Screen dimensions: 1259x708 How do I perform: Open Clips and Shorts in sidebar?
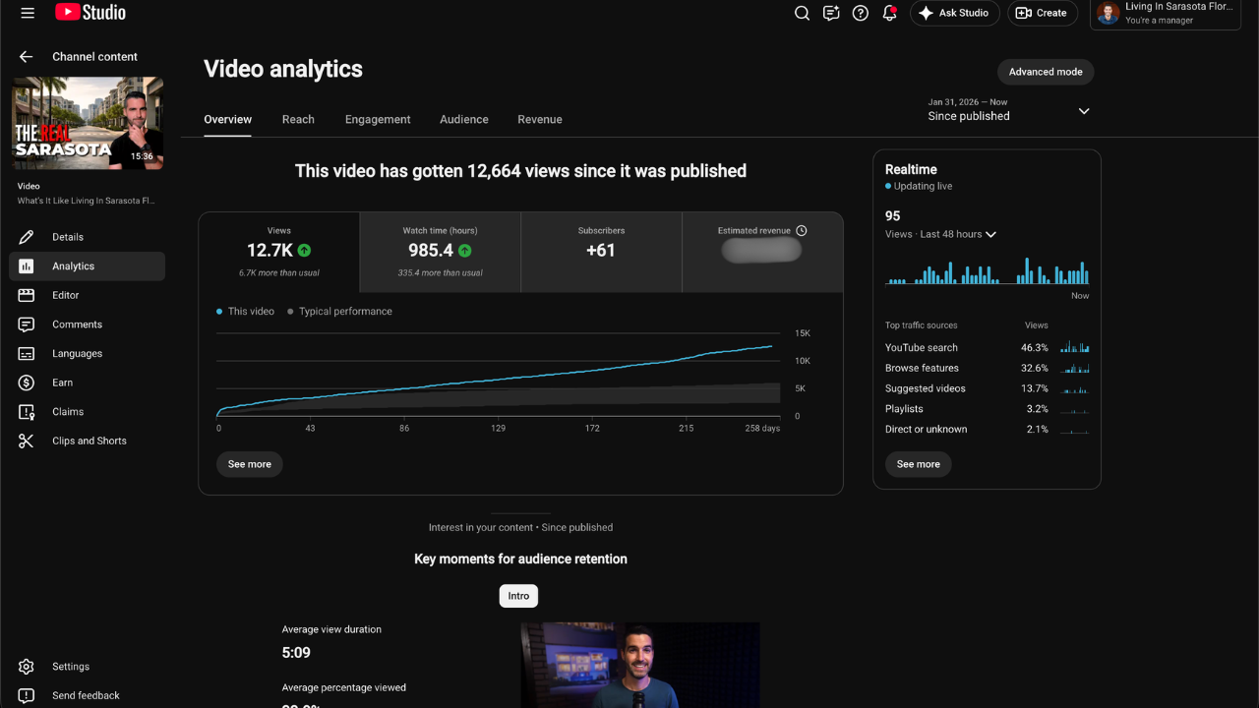[87, 441]
